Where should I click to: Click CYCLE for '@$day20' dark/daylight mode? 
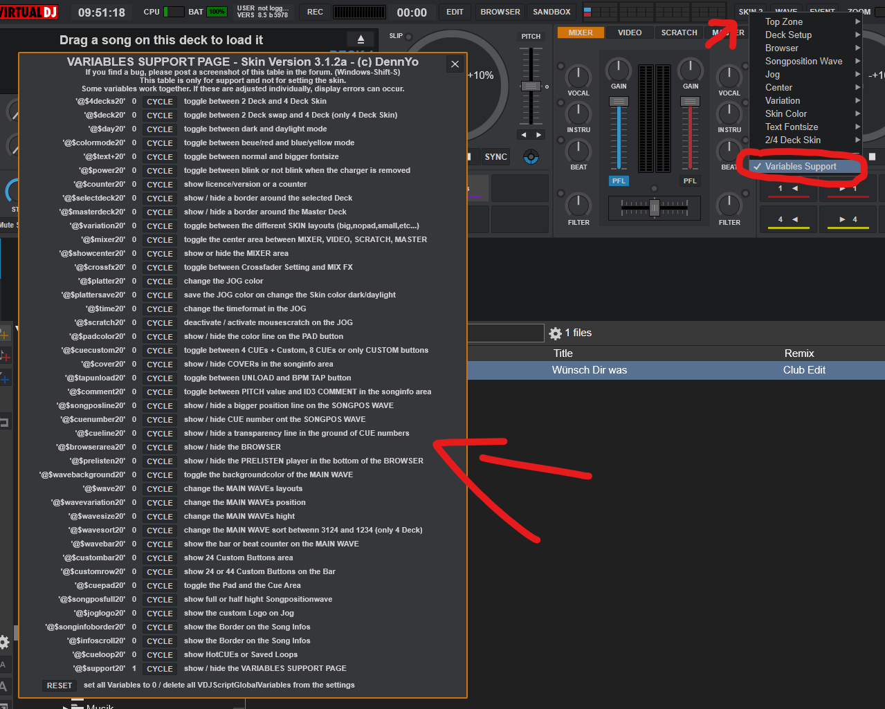160,129
